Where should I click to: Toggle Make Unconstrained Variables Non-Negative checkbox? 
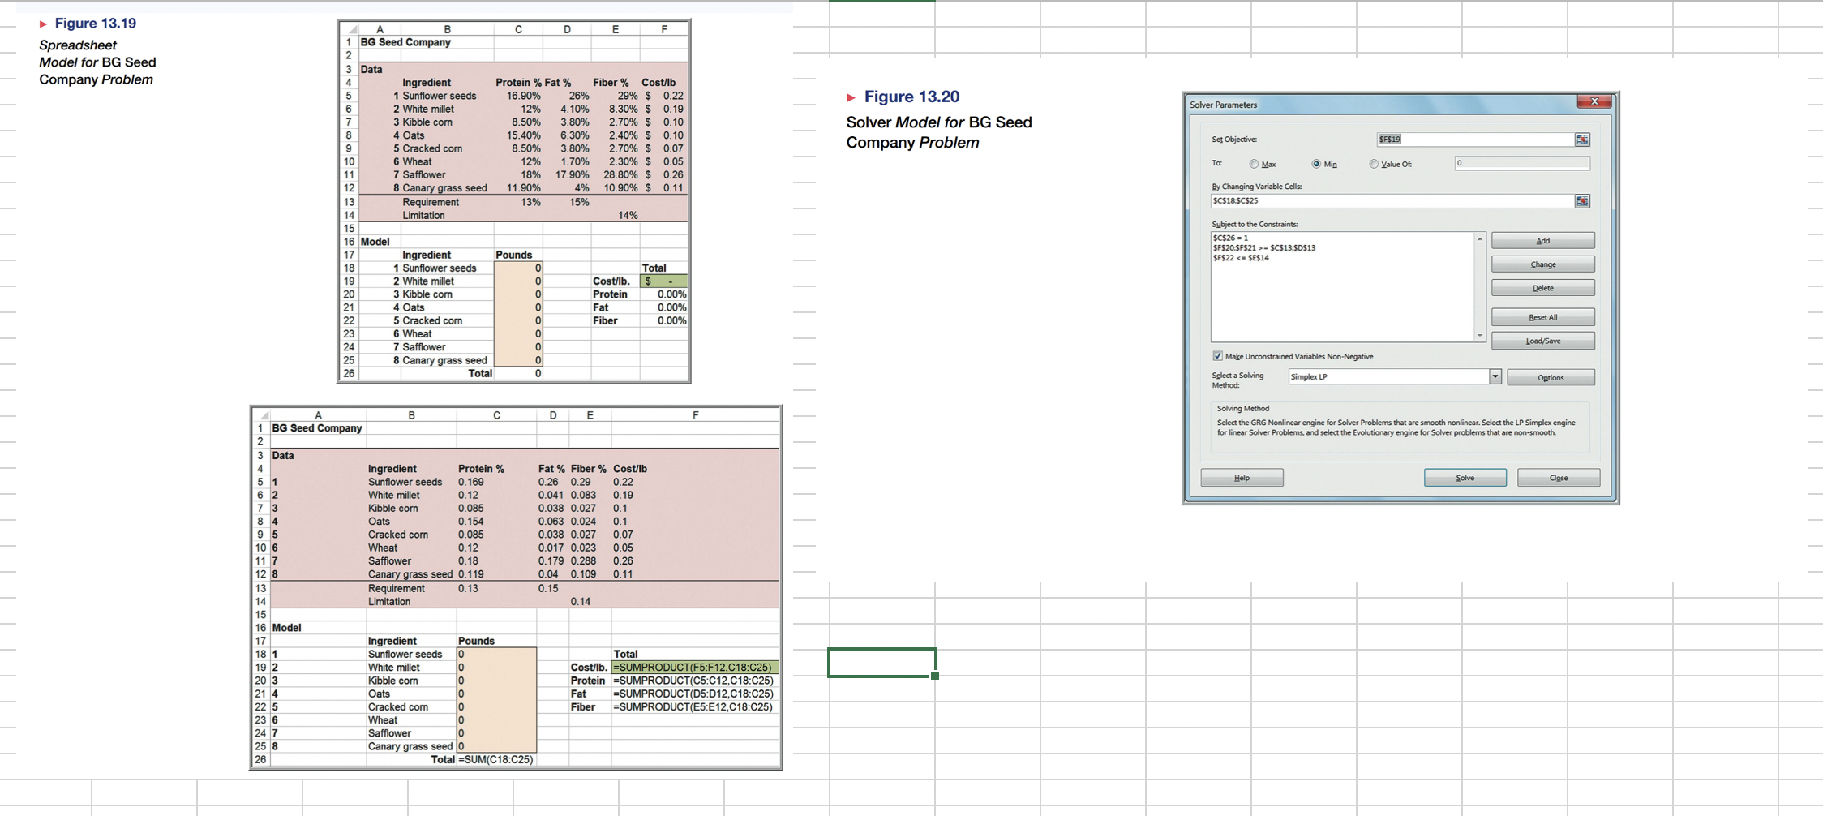coord(1218,354)
